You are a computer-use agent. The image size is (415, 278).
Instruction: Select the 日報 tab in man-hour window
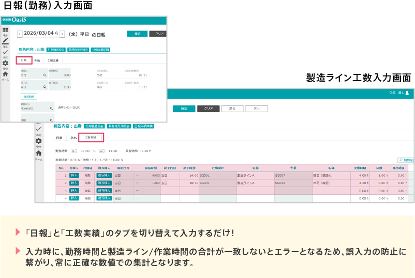(59, 137)
